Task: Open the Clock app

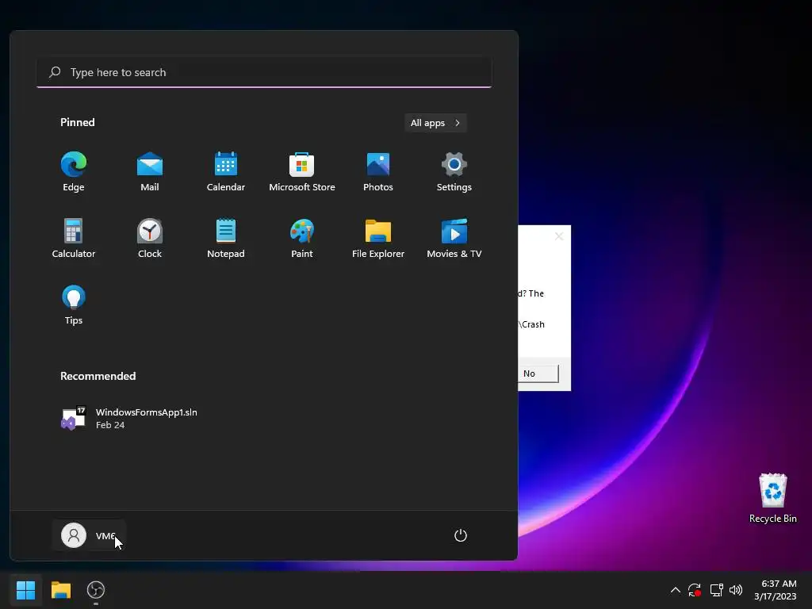Action: click(x=150, y=238)
